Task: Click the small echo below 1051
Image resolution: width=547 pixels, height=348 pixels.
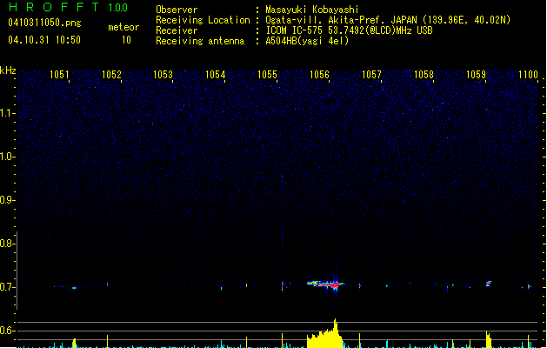Action: 74,286
